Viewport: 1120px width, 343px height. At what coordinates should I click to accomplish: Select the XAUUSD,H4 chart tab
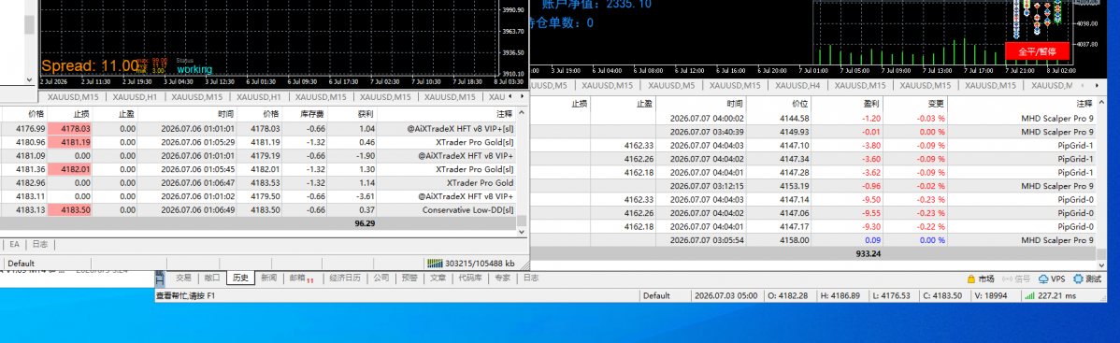click(x=797, y=86)
